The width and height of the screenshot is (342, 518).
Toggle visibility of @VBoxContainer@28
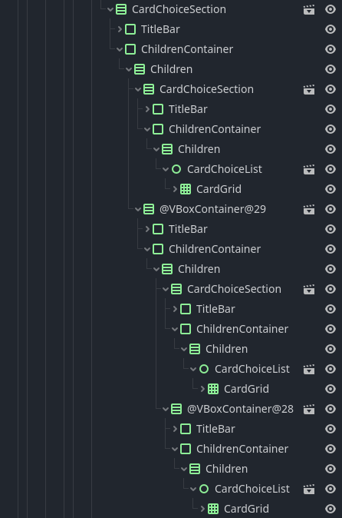[x=330, y=409]
